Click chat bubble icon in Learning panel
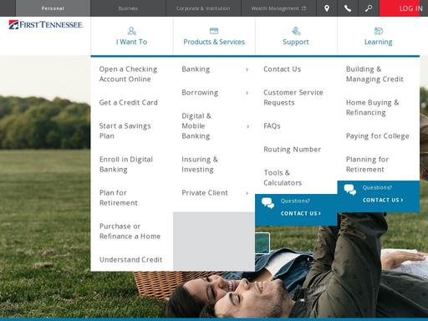Viewport: 428px width, 321px height. coord(349,190)
